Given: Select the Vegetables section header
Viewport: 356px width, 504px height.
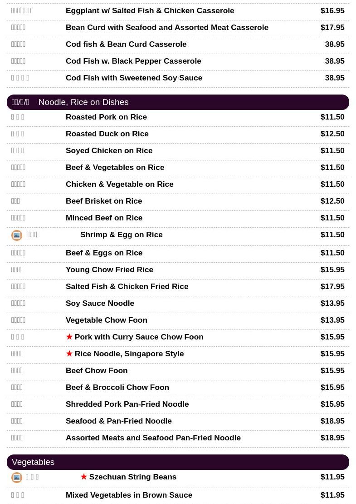Looking at the screenshot, I should click(x=178, y=462).
